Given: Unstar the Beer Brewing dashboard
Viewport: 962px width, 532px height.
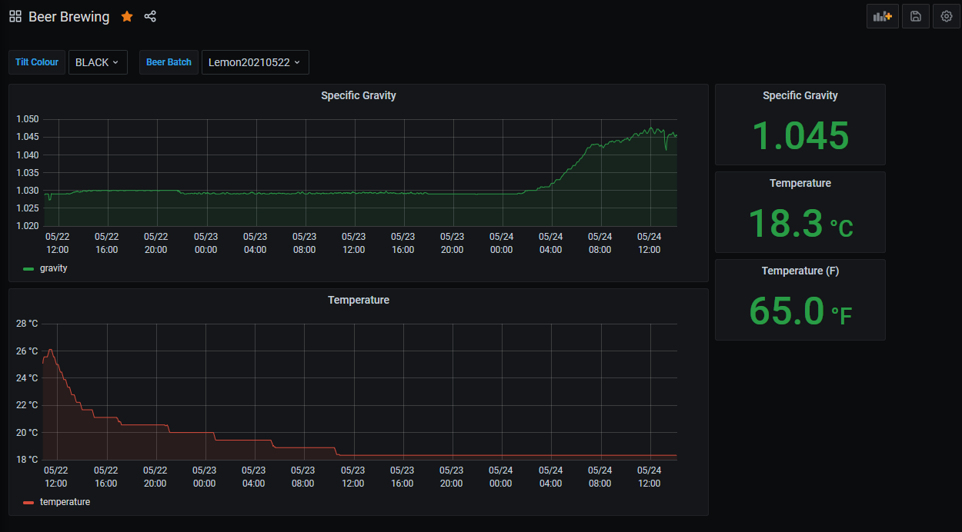Looking at the screenshot, I should coord(127,16).
